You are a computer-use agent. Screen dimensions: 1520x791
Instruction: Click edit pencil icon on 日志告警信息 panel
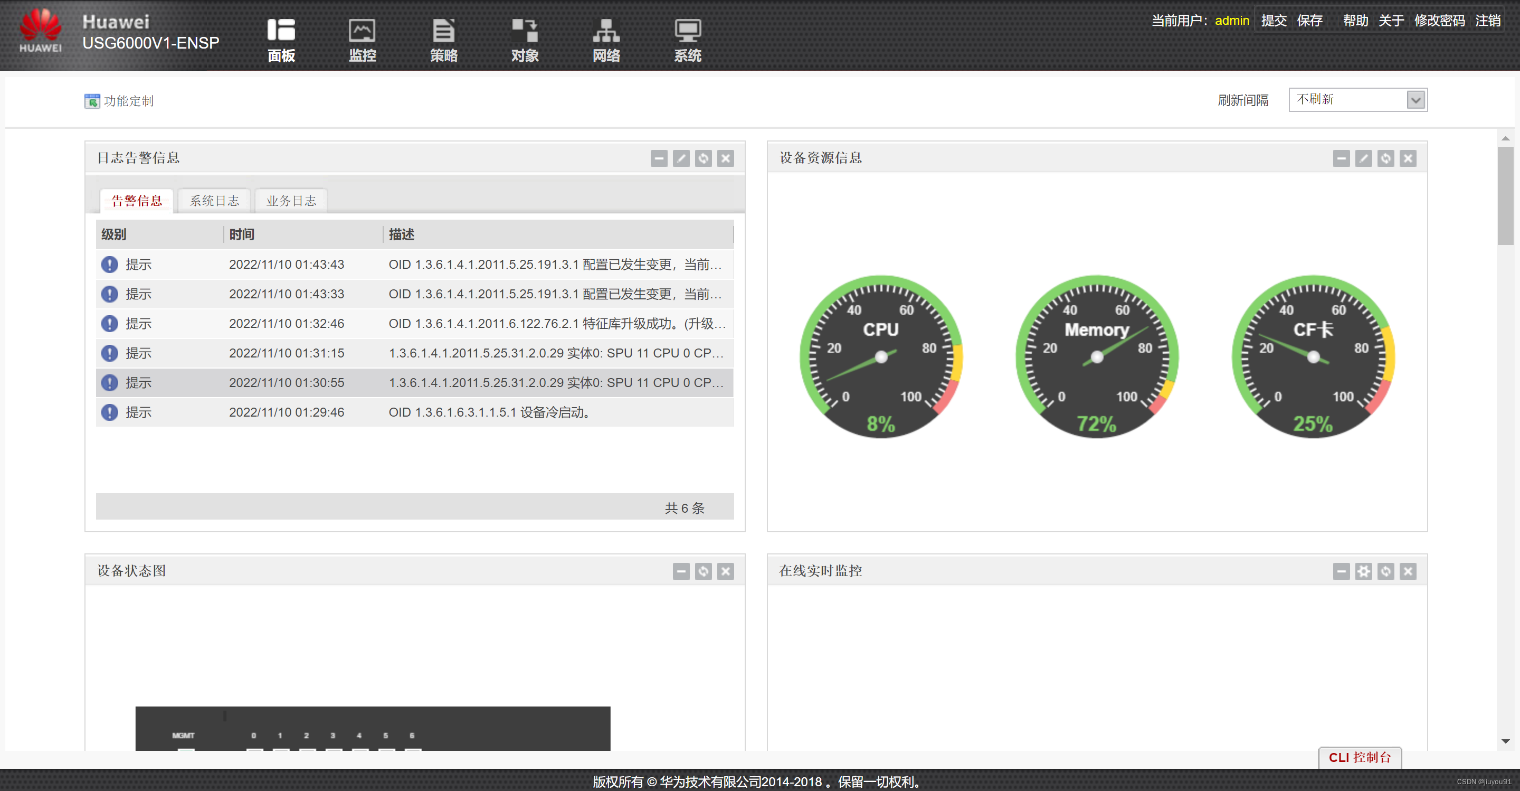click(681, 158)
